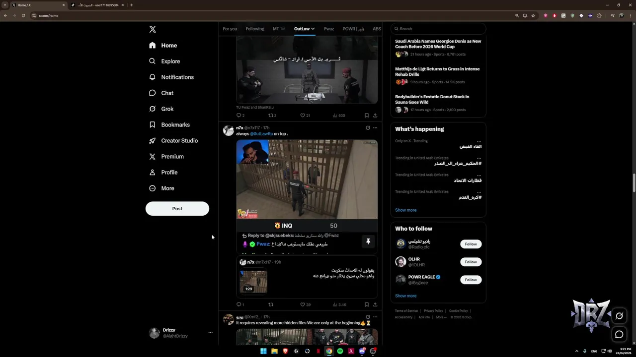Expand the More menu in sidebar
This screenshot has width=636, height=357.
pos(161,188)
